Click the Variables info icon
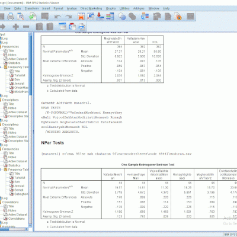This screenshot has width=237, height=237. (x=110, y=17)
